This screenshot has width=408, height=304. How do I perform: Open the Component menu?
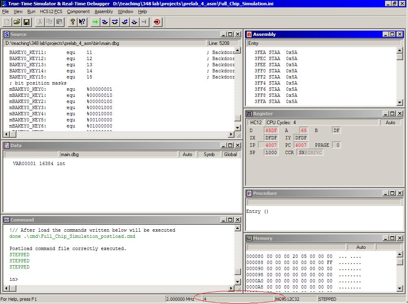(78, 11)
